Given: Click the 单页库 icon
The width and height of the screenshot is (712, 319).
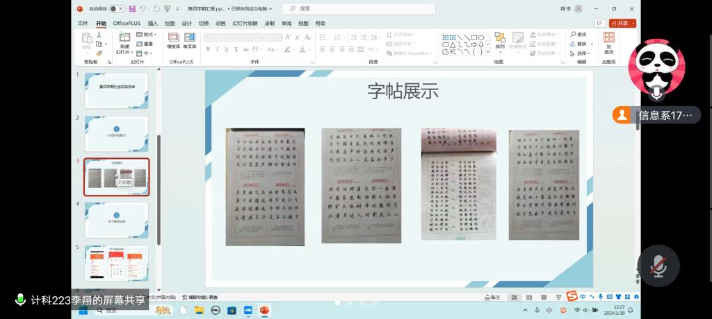Looking at the screenshot, I should coord(189,41).
